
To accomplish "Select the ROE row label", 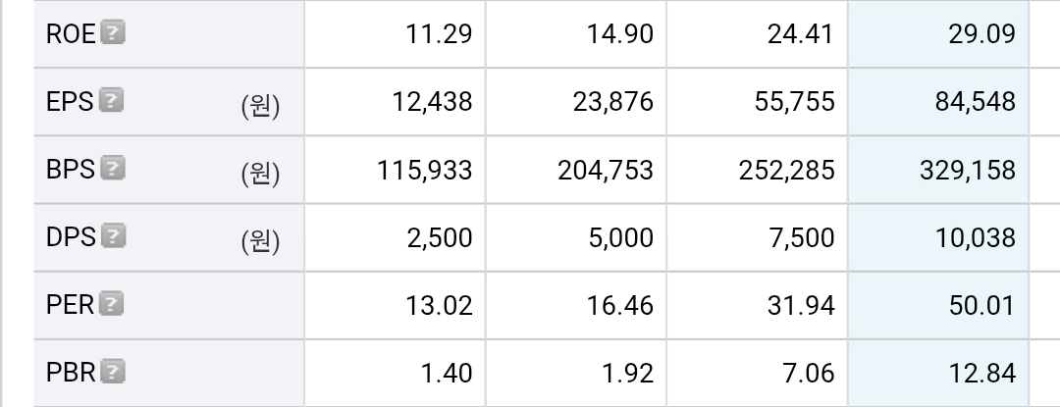I will tap(71, 33).
